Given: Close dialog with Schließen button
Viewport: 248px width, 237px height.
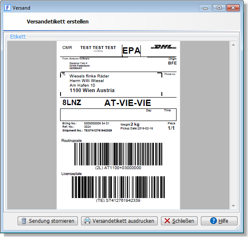Looking at the screenshot, I should [179, 221].
